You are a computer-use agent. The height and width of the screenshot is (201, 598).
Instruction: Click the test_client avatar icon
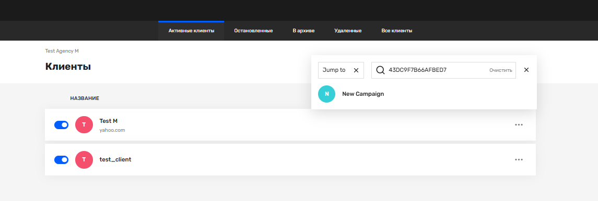tap(84, 159)
